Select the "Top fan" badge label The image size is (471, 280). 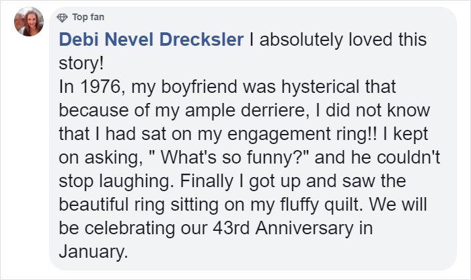88,17
